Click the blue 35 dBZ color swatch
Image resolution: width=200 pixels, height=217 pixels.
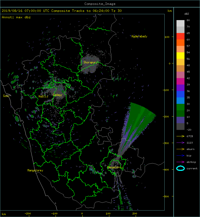(x=180, y=94)
